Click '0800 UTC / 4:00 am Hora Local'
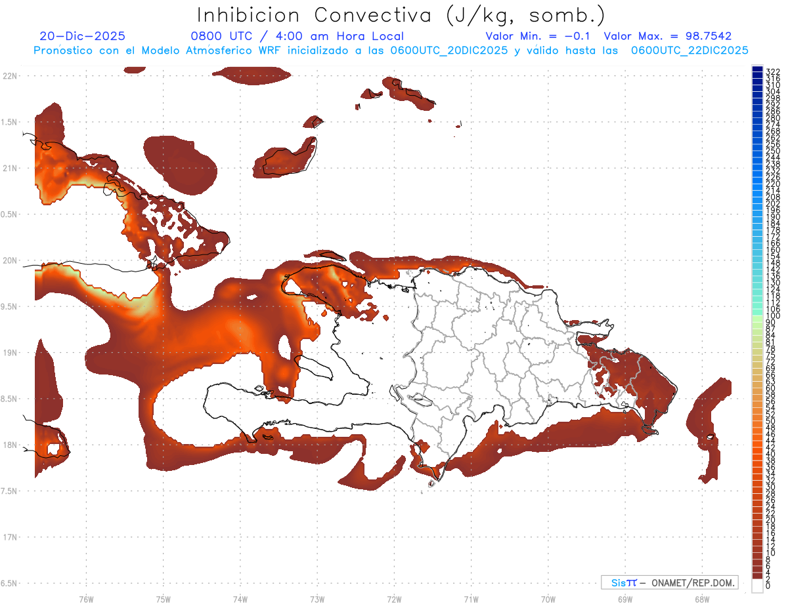Screen dimensions: 788x608 (x=297, y=36)
